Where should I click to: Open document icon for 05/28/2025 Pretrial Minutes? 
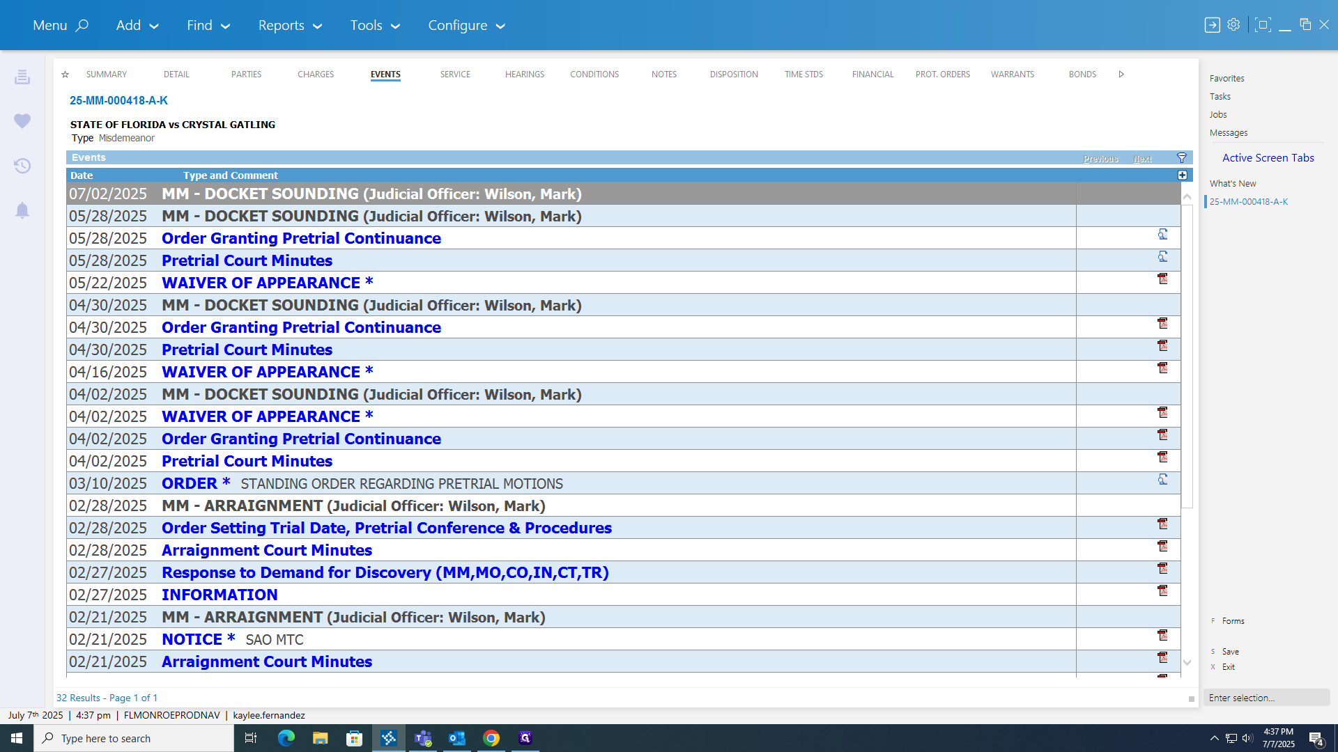(x=1162, y=257)
